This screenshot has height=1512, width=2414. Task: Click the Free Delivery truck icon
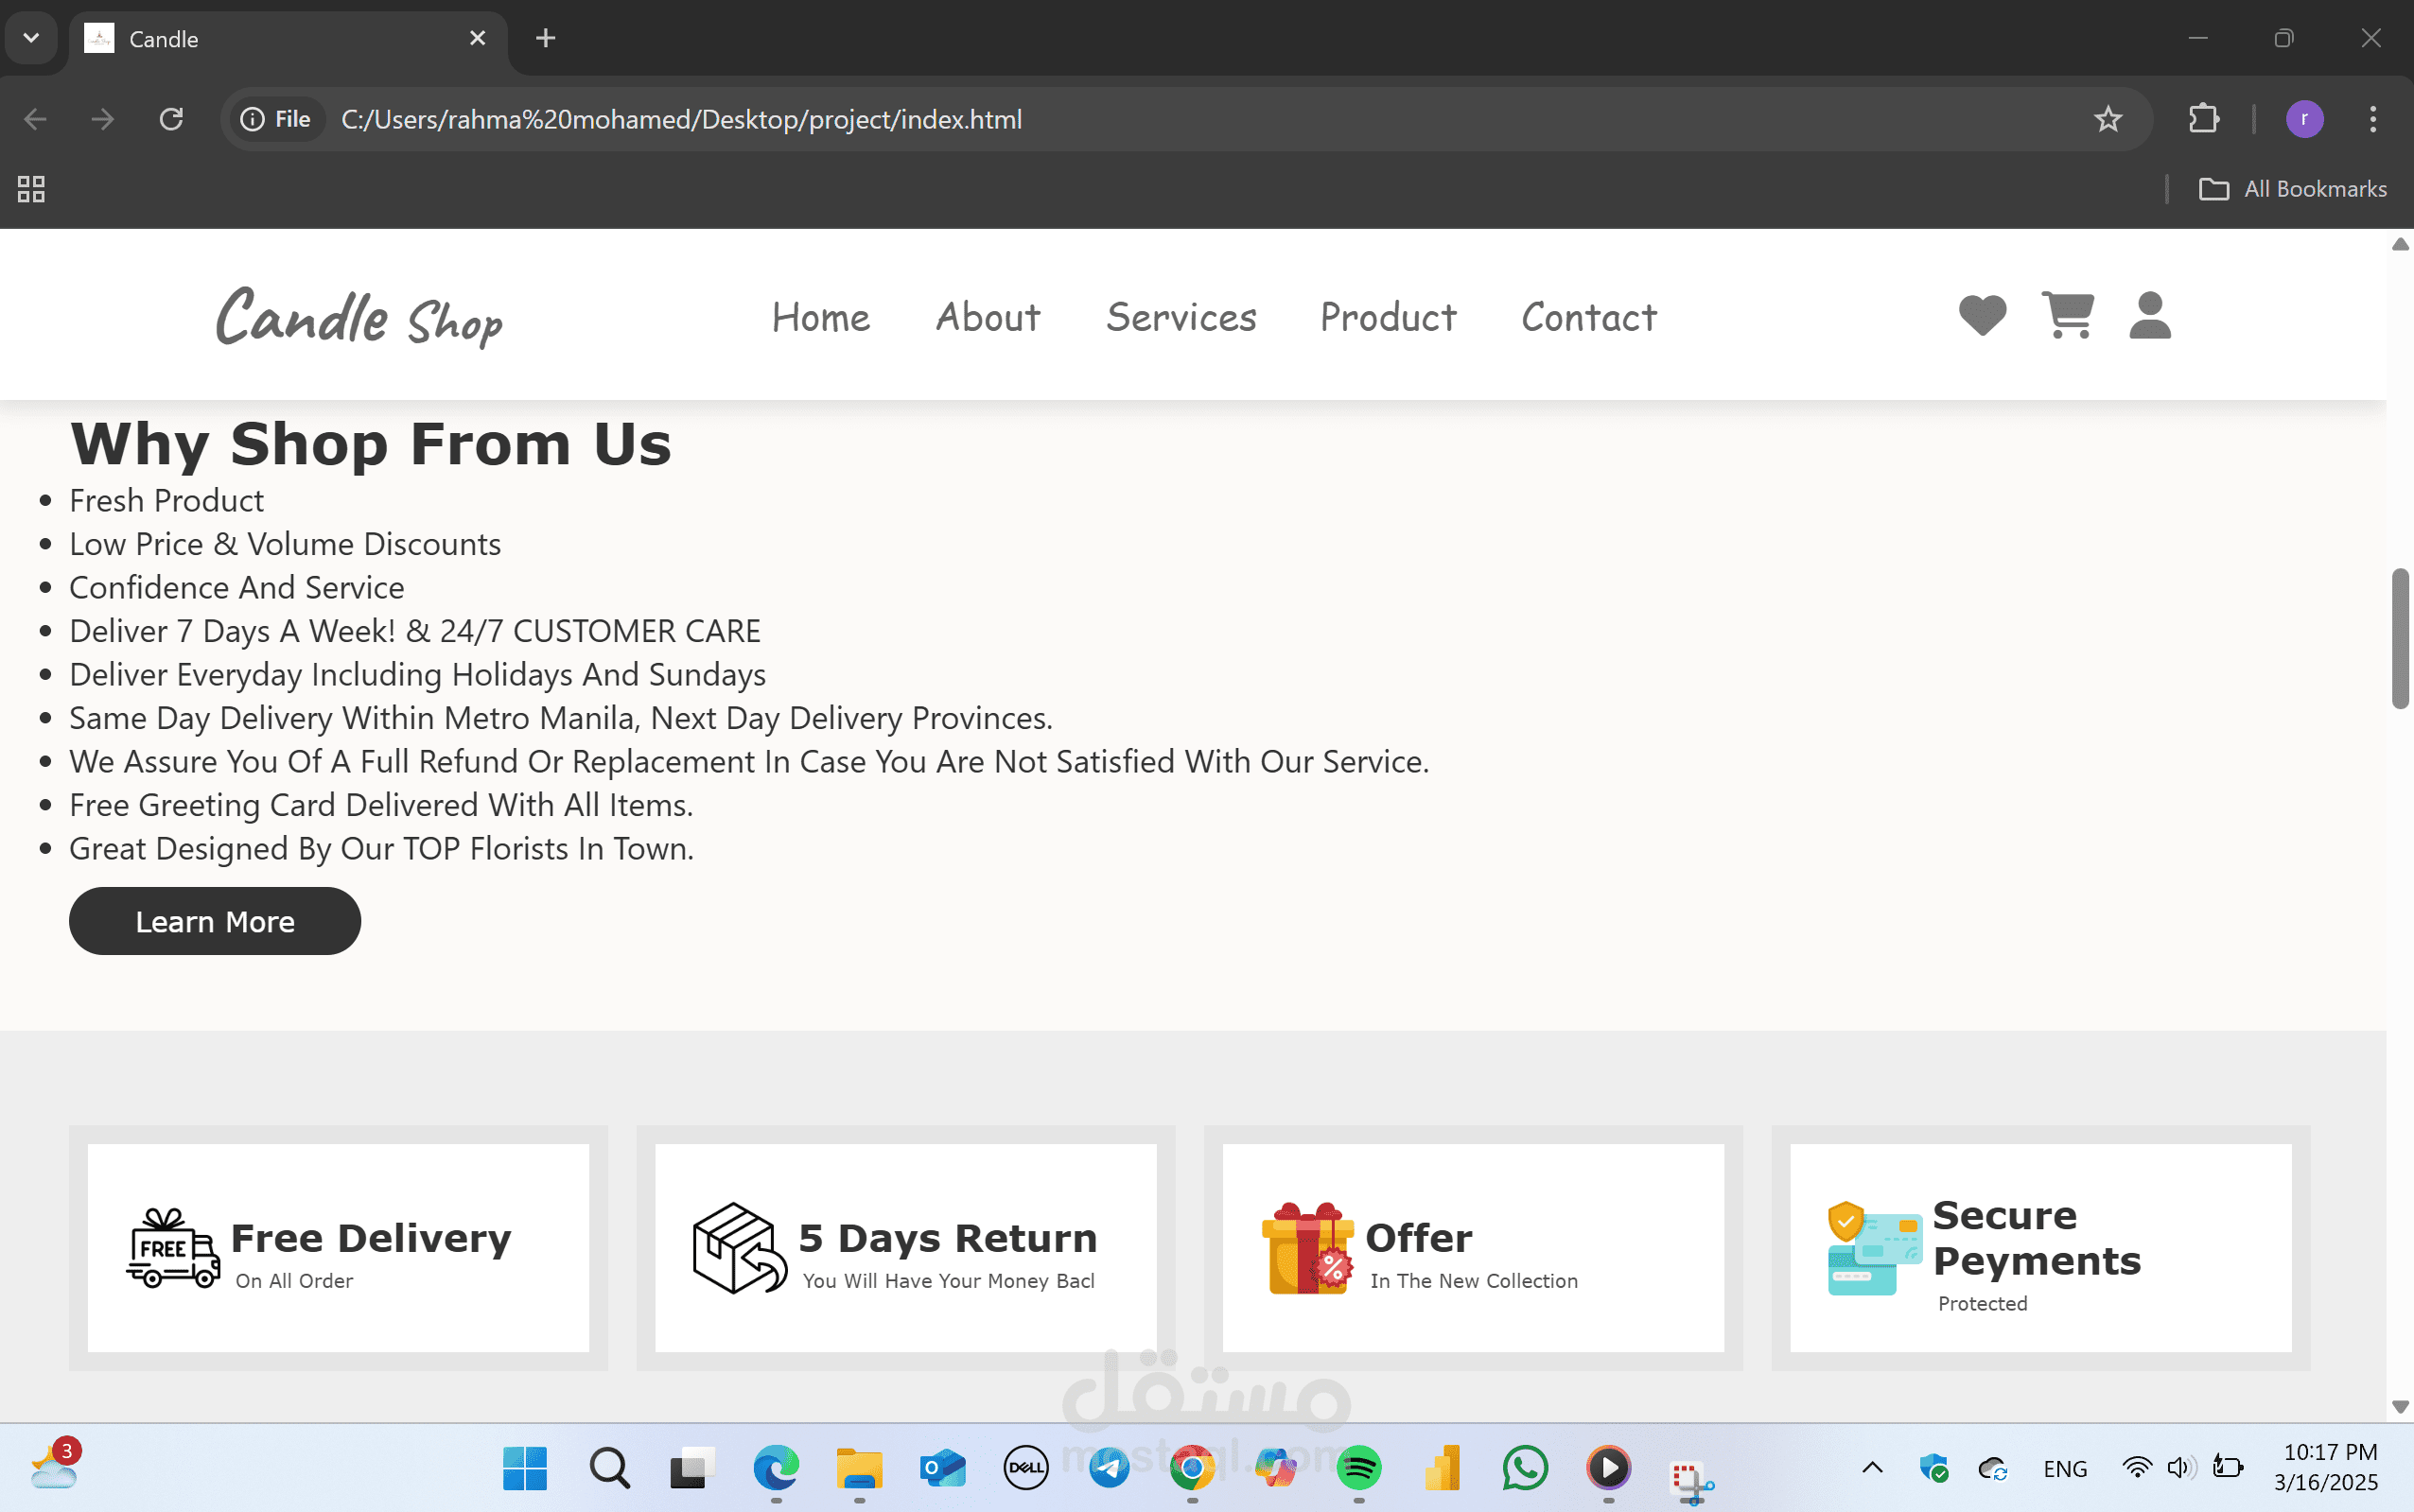[x=173, y=1247]
